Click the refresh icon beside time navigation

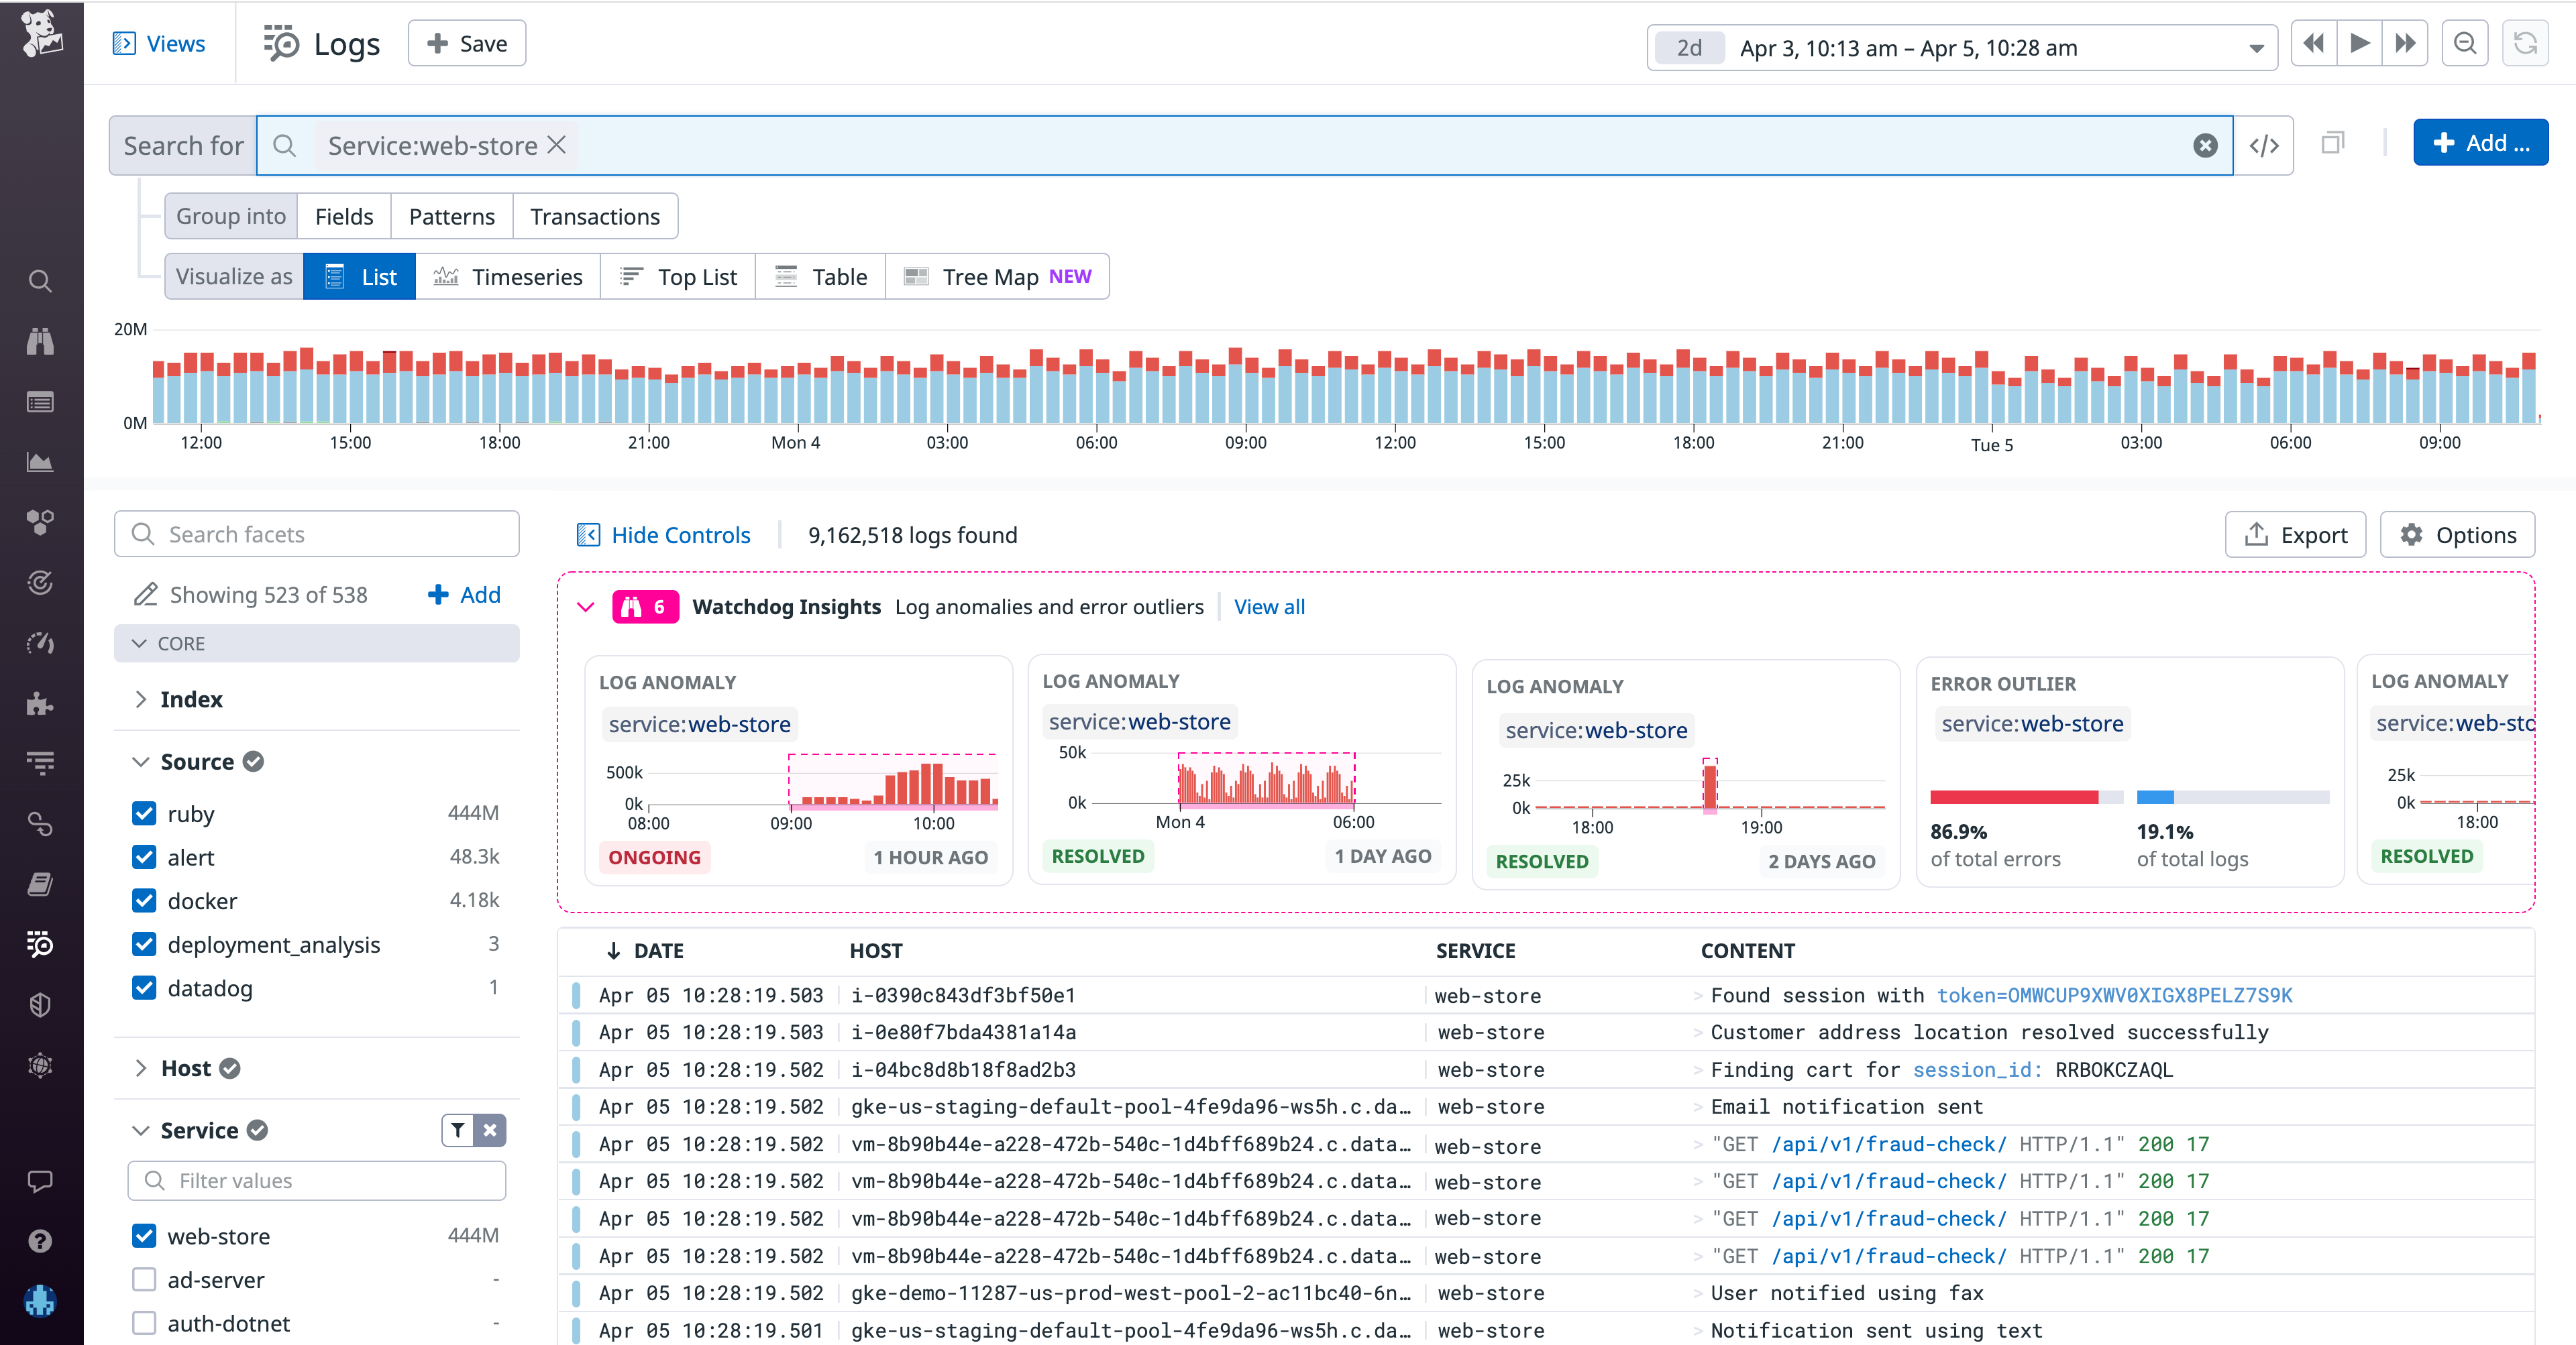2526,43
